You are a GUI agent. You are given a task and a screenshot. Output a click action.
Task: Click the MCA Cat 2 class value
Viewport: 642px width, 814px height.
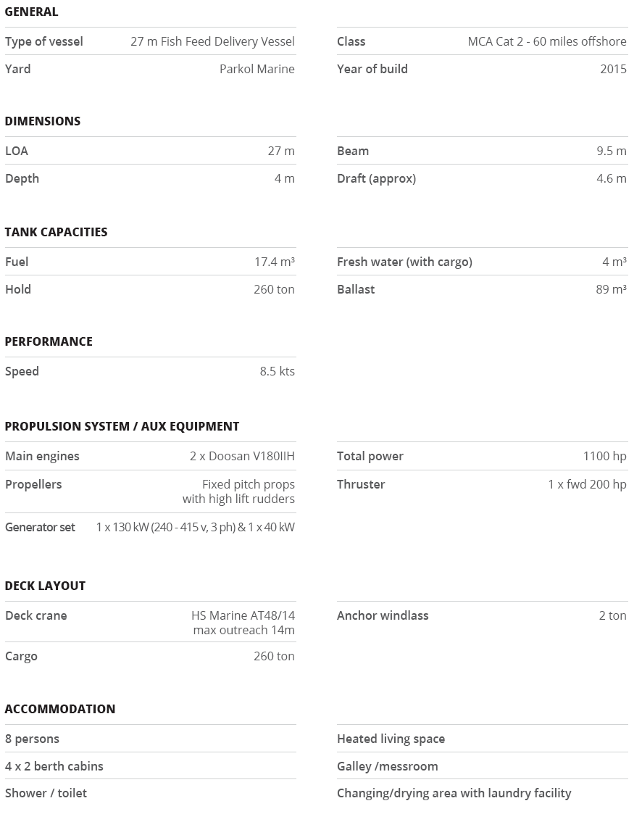point(546,41)
